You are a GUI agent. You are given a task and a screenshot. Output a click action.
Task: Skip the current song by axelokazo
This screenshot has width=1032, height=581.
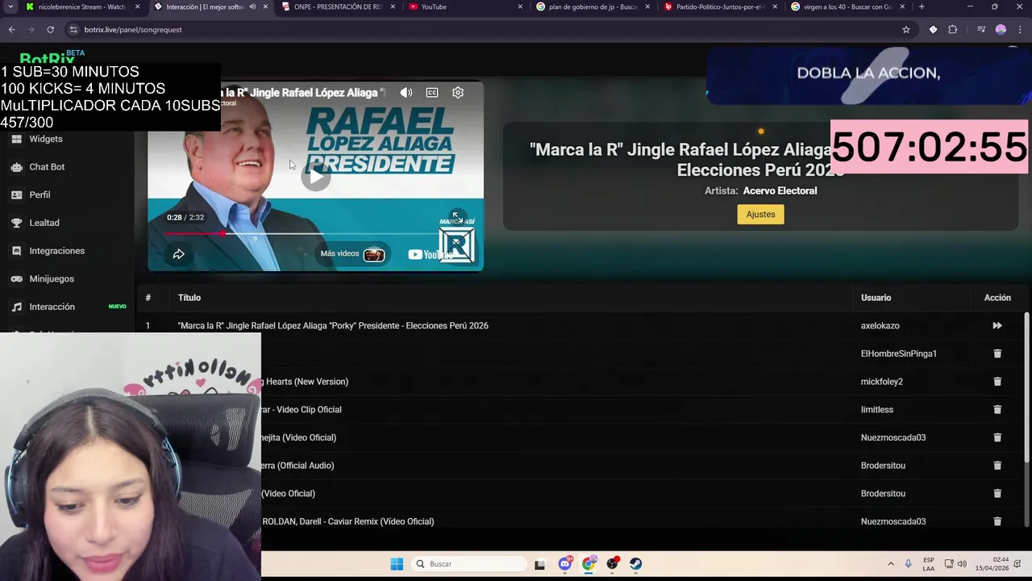997,326
